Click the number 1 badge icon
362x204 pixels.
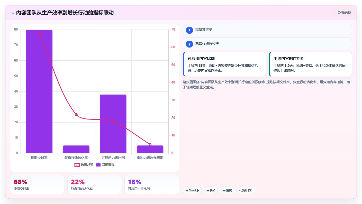[189, 30]
